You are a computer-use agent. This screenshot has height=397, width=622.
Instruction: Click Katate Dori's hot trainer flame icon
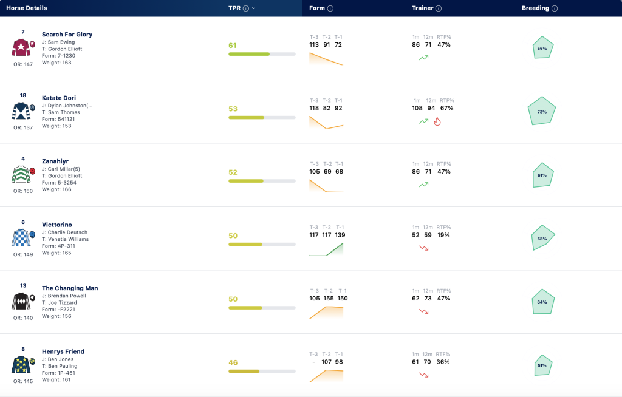(x=437, y=121)
